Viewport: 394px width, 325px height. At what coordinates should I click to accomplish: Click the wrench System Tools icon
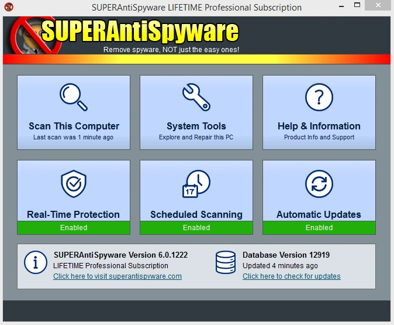[196, 97]
